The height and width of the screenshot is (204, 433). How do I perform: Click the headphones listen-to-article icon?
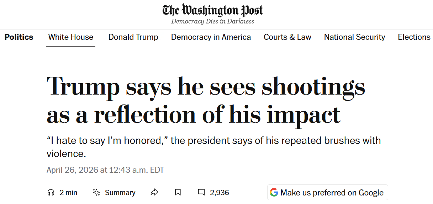[51, 193]
